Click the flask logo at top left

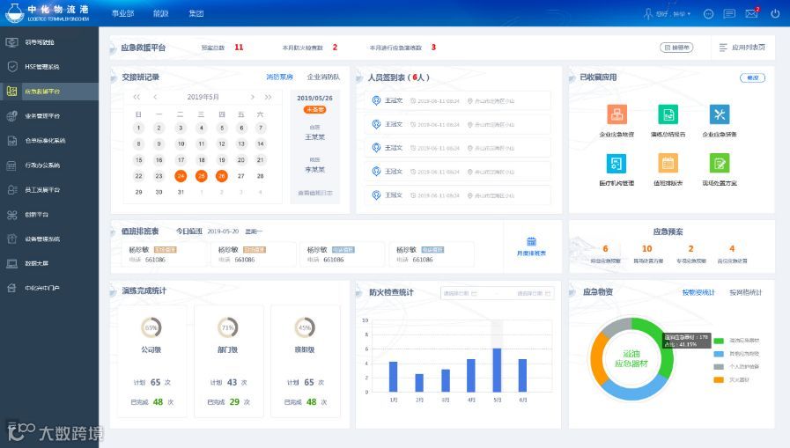(x=15, y=13)
